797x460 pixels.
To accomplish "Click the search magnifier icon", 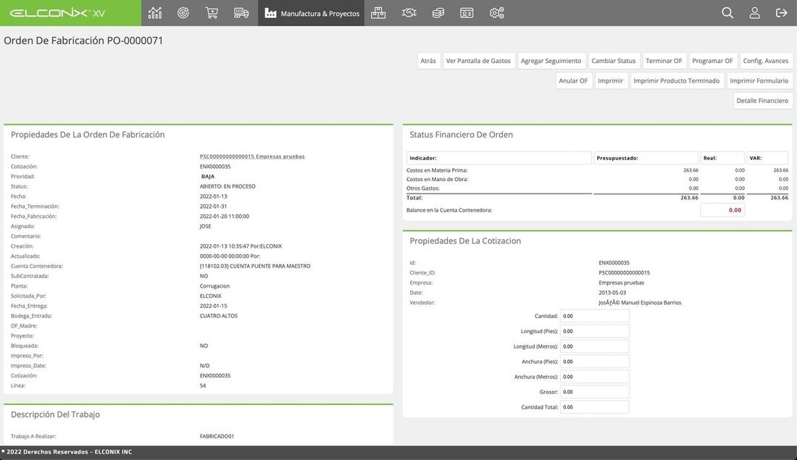I will pyautogui.click(x=727, y=13).
